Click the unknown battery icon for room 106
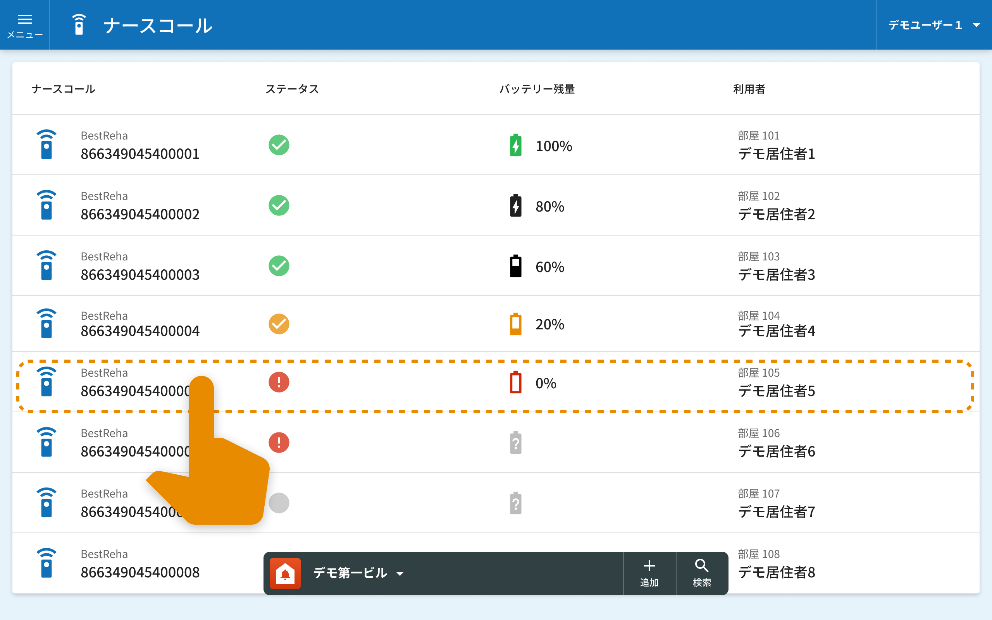The height and width of the screenshot is (620, 992). point(515,443)
